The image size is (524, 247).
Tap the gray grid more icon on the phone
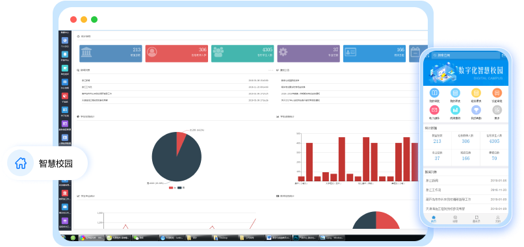(497, 110)
